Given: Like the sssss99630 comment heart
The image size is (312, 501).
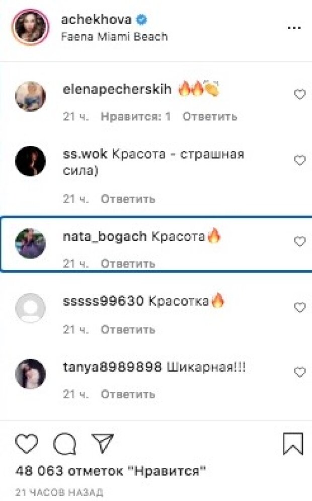Looking at the screenshot, I should [299, 307].
